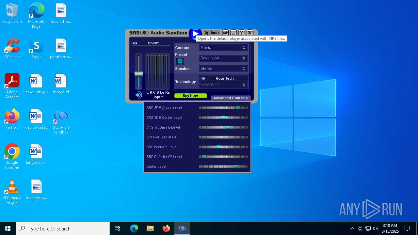Image resolution: width=418 pixels, height=235 pixels.
Task: Open the Content dropdown showing Music
Action: 223,48
